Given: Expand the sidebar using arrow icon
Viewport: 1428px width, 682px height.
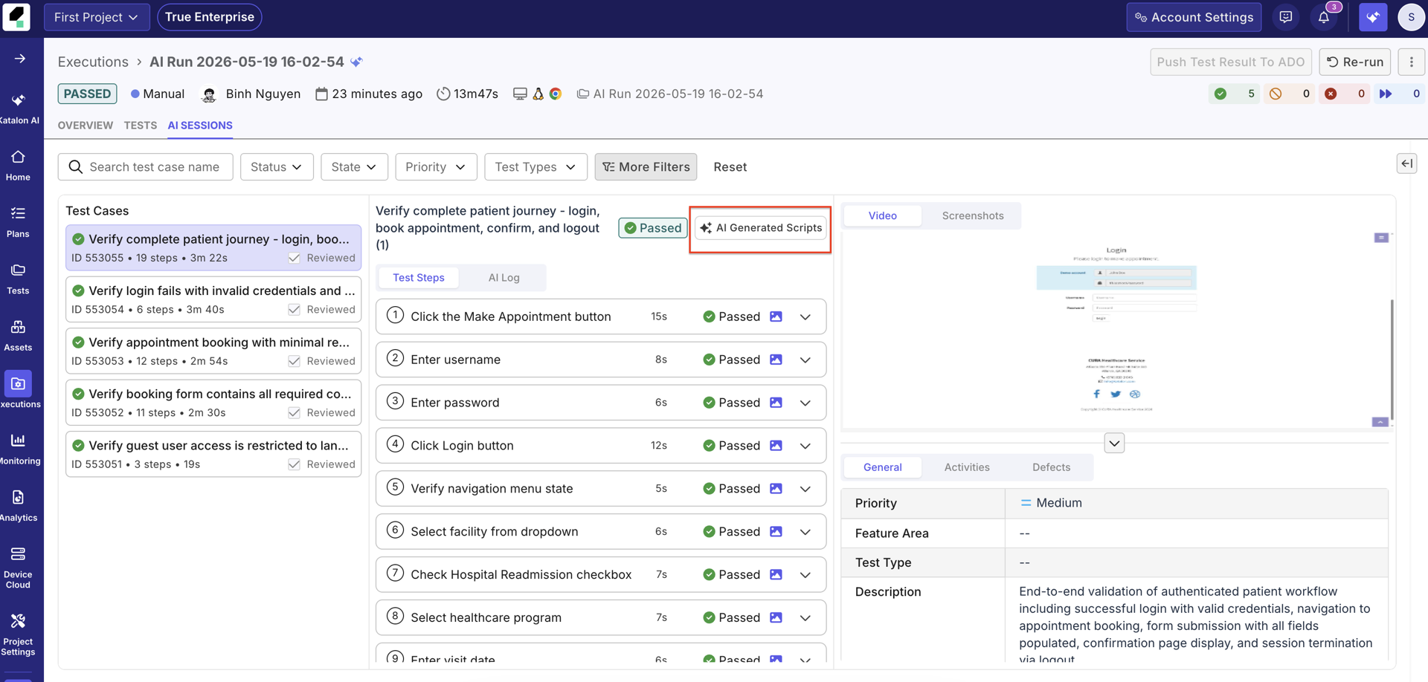Looking at the screenshot, I should [x=20, y=59].
